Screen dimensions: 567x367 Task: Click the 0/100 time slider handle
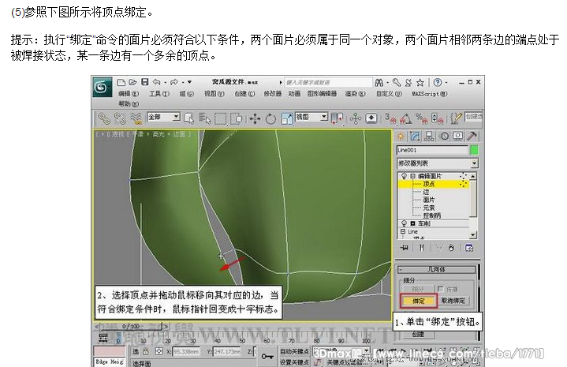click(x=131, y=327)
